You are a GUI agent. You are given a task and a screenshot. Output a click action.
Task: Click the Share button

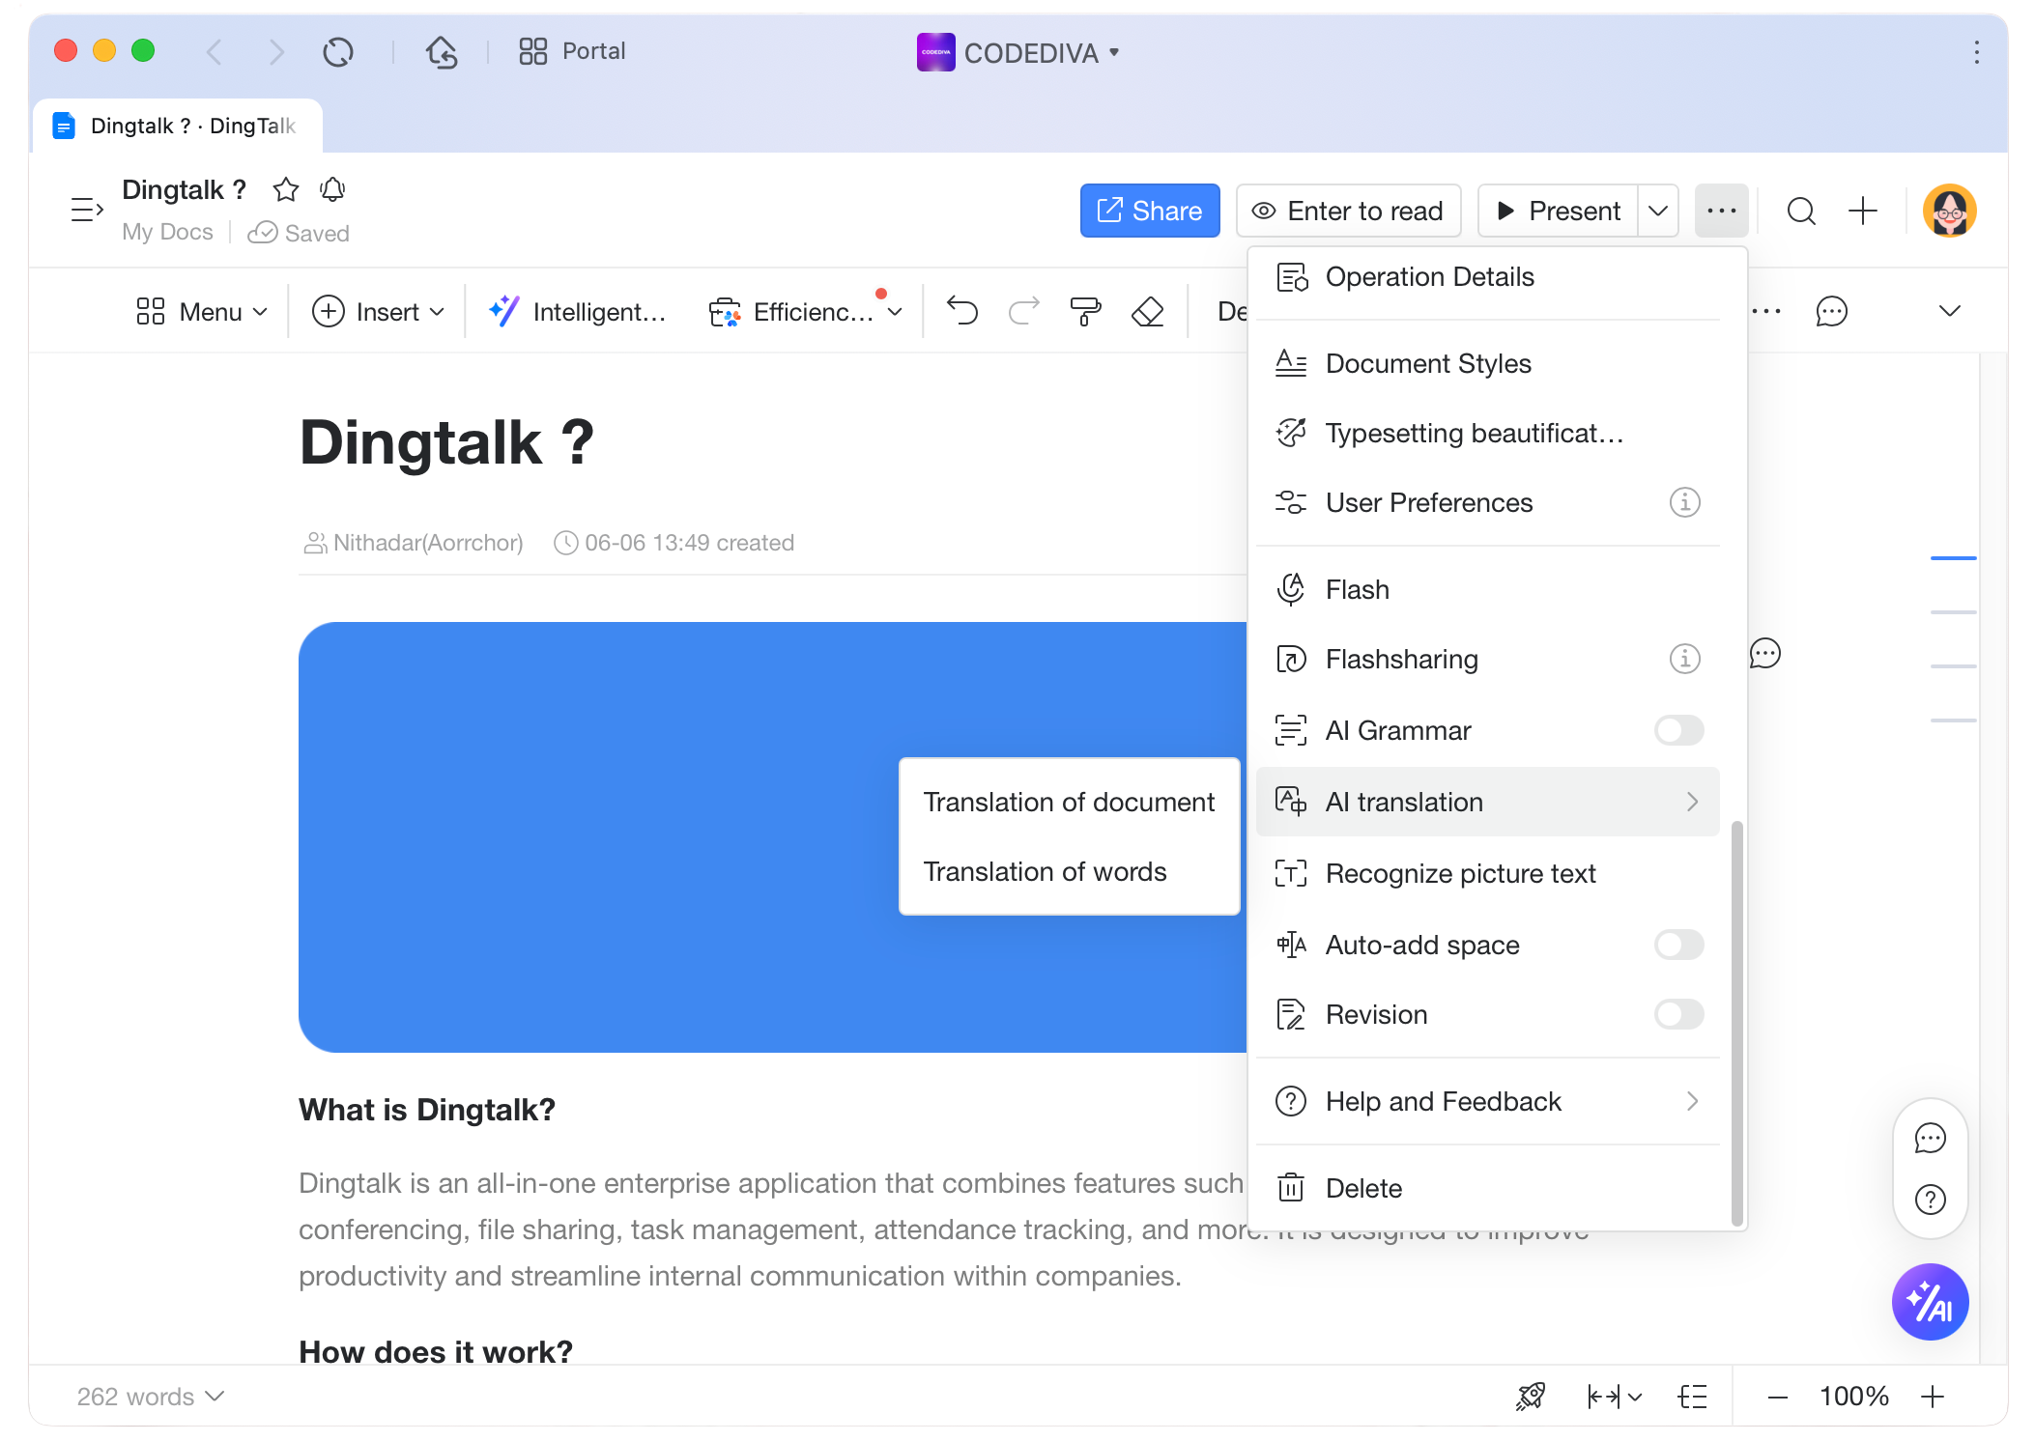1150,211
